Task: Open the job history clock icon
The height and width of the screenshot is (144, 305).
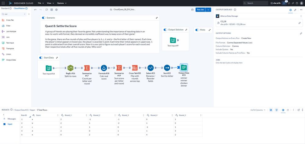Action: click(x=284, y=3)
